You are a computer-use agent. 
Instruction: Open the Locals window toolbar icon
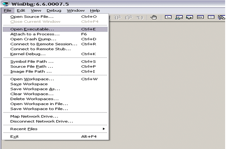[x=189, y=17]
